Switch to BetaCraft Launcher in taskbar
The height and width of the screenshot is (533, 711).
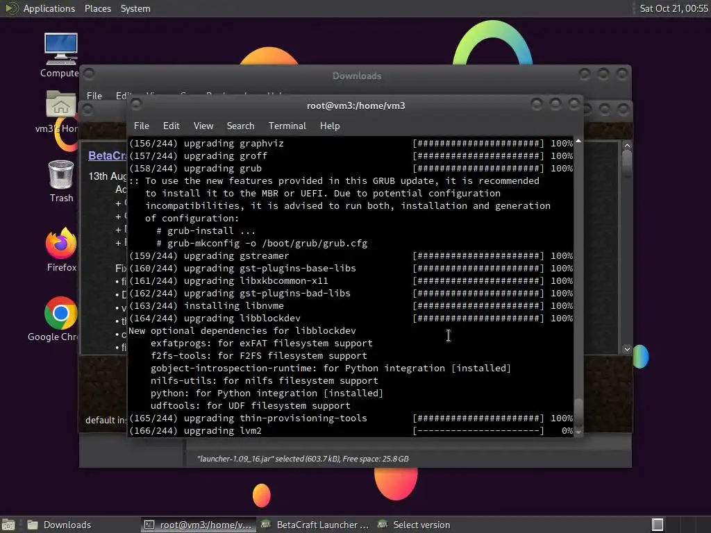(316, 525)
